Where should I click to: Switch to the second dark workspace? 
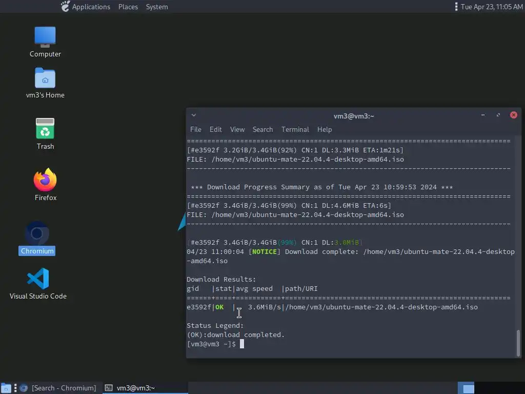click(483, 388)
